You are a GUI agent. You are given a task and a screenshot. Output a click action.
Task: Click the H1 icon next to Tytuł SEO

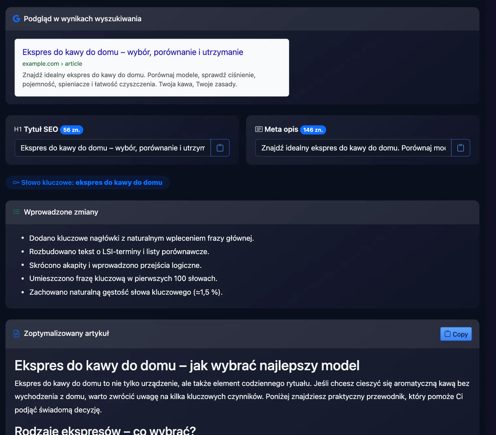18,130
